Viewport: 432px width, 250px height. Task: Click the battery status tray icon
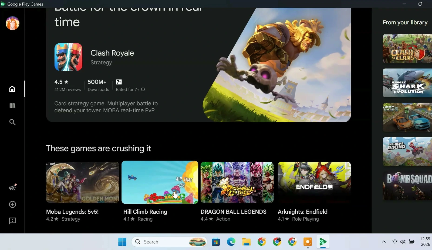pos(411,242)
